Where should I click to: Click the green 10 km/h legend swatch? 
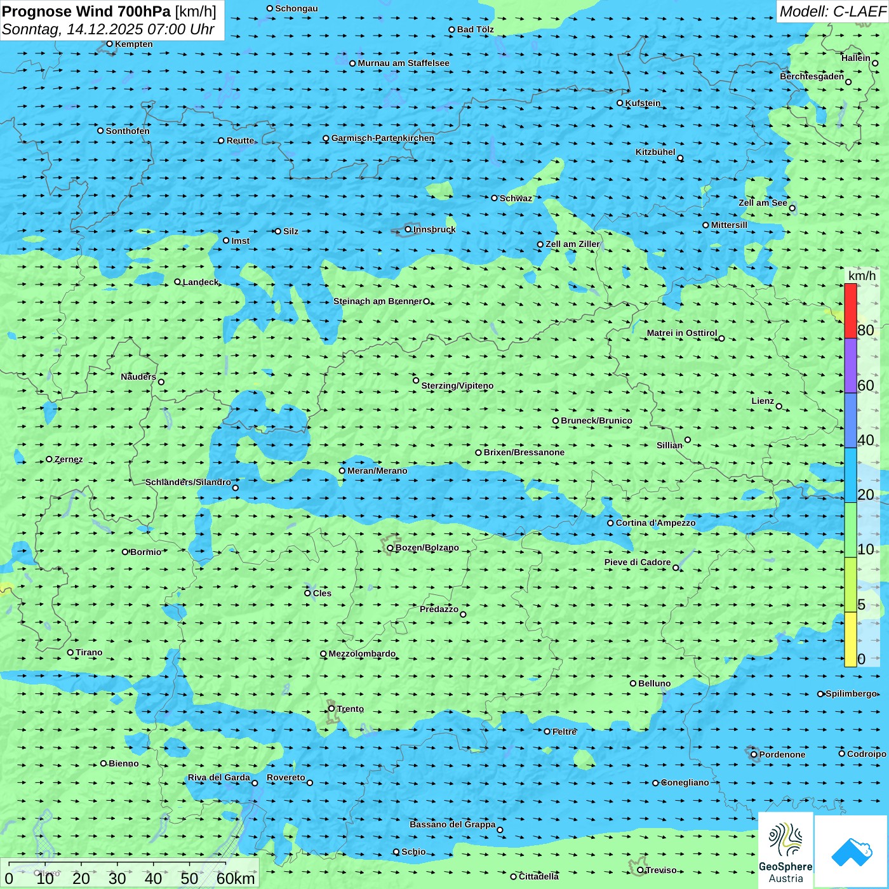click(x=850, y=530)
